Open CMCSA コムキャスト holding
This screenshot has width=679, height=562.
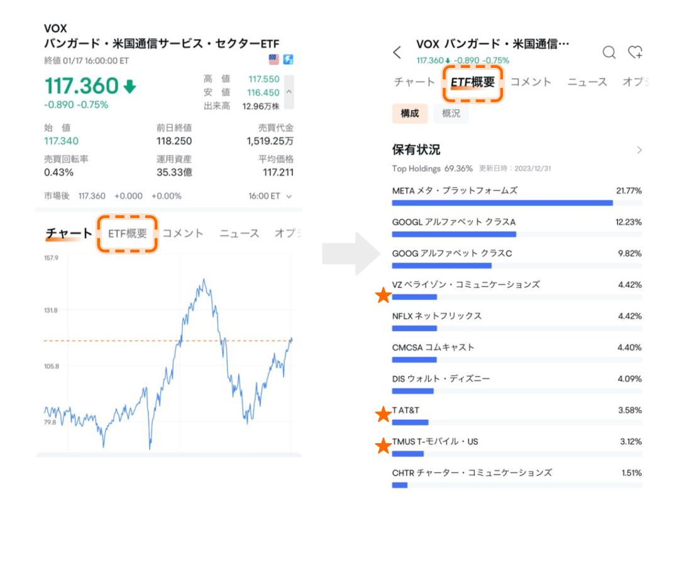[517, 353]
